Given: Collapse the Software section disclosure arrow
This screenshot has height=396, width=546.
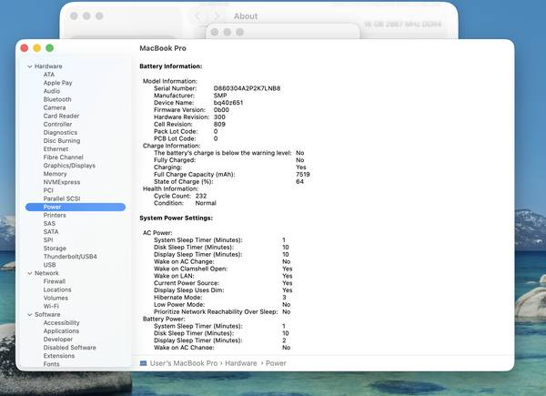Looking at the screenshot, I should click(x=29, y=314).
